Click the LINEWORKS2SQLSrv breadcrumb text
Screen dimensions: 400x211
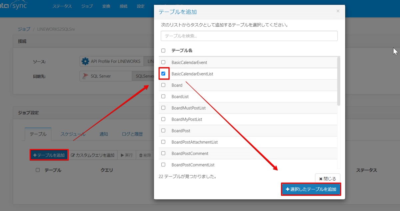(56, 29)
